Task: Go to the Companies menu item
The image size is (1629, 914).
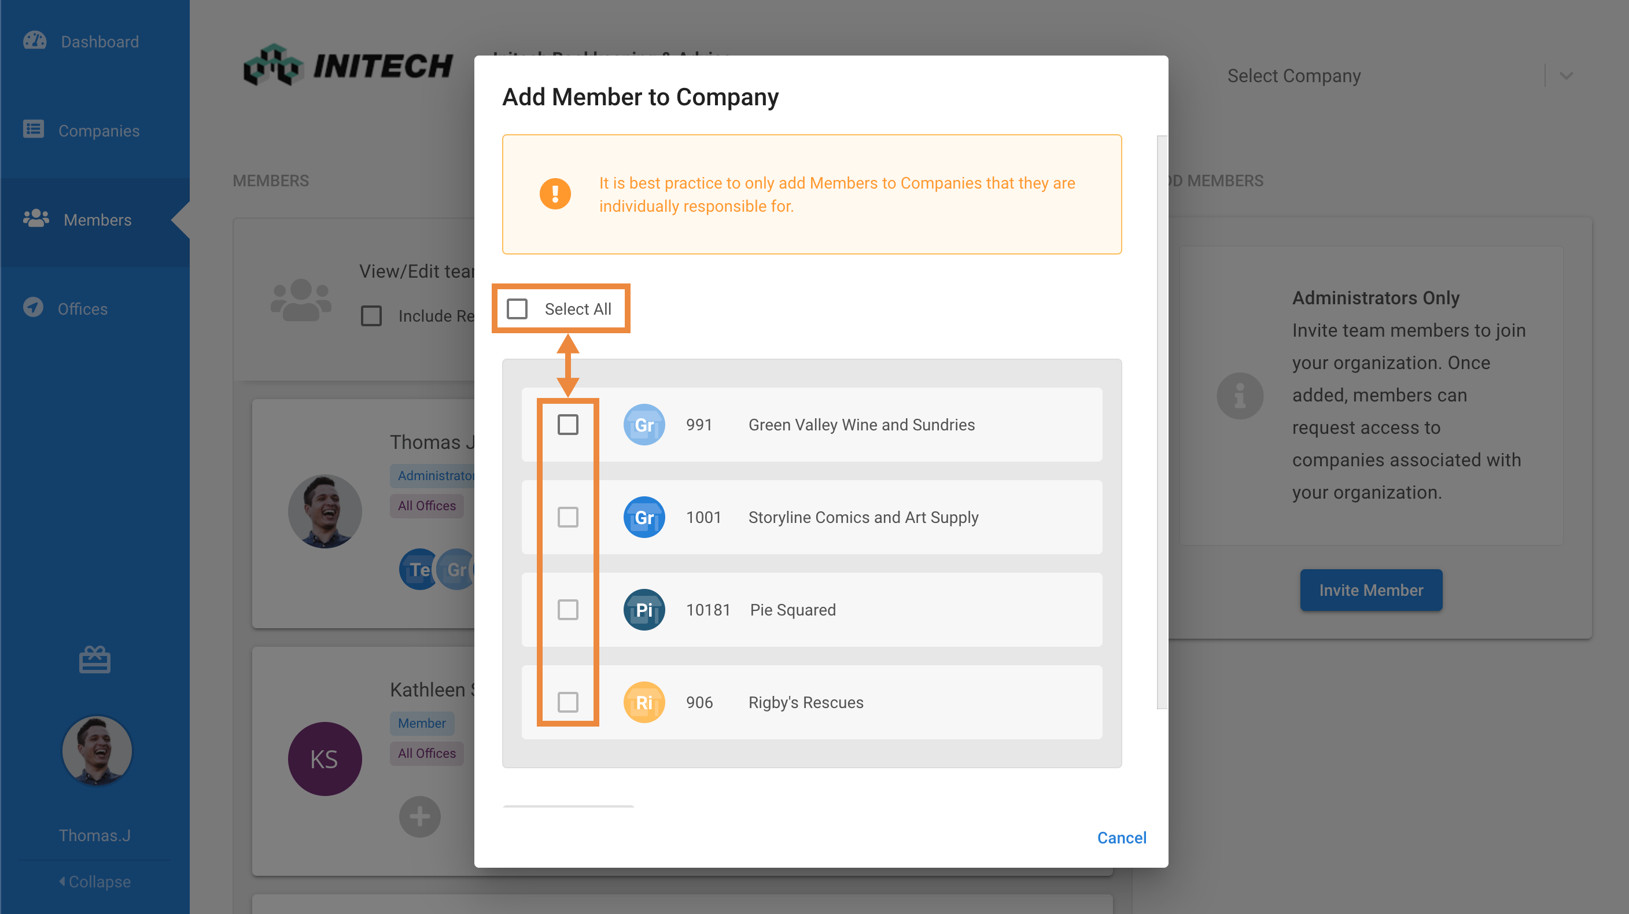Action: [x=99, y=131]
